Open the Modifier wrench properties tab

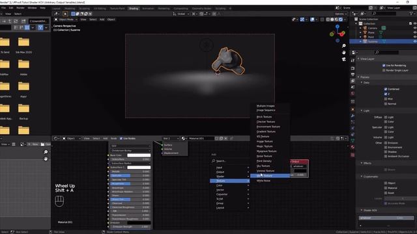click(x=352, y=116)
